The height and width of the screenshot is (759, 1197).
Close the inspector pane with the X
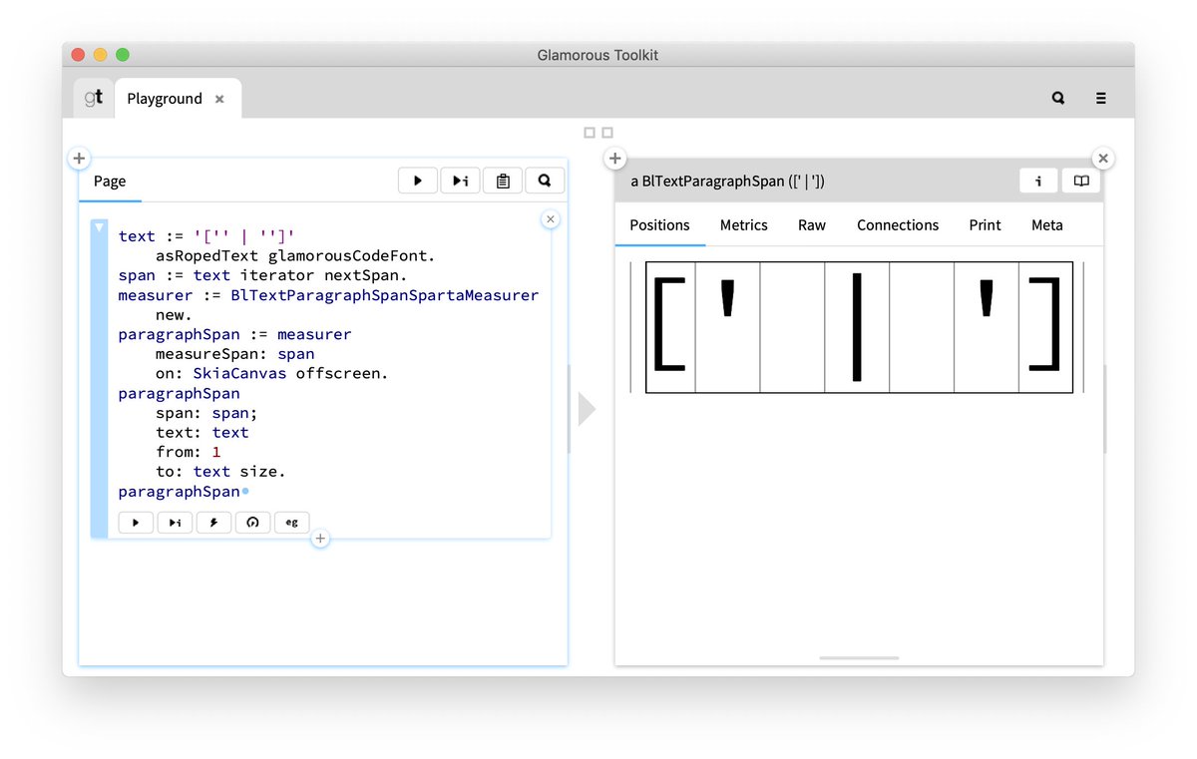(x=1102, y=159)
